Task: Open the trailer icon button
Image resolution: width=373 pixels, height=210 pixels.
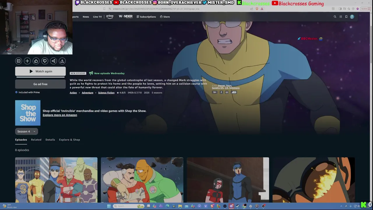Action: tap(19, 61)
